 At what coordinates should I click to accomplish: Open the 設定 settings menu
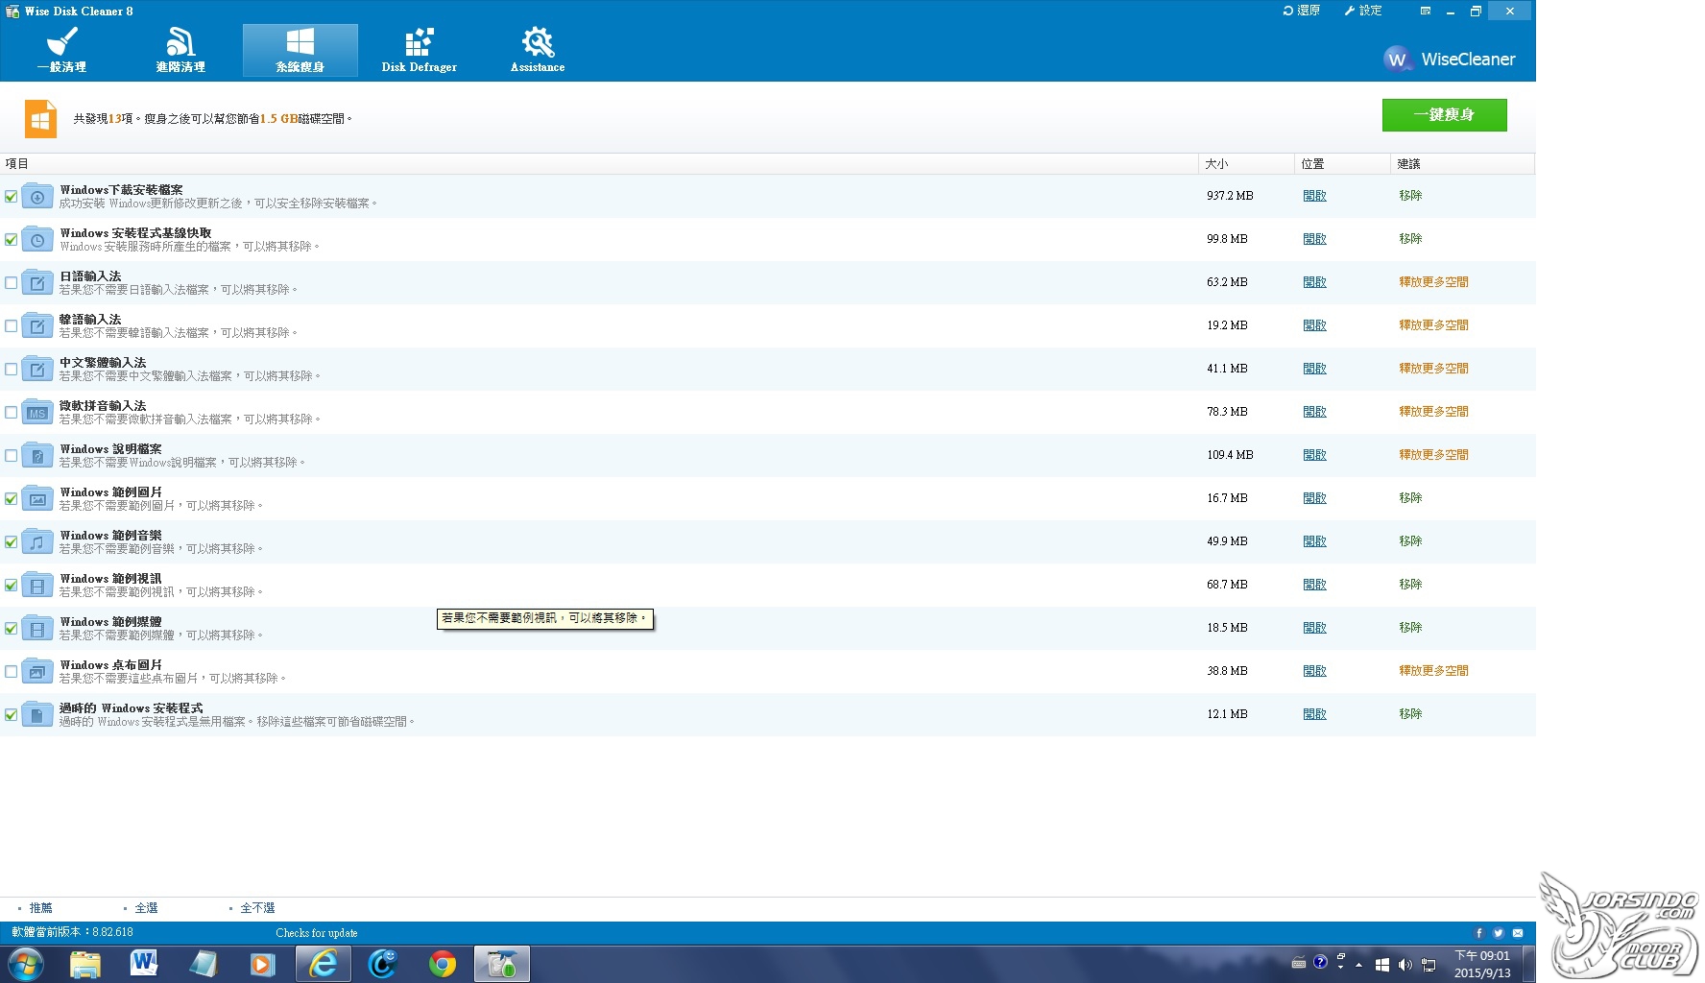point(1363,11)
